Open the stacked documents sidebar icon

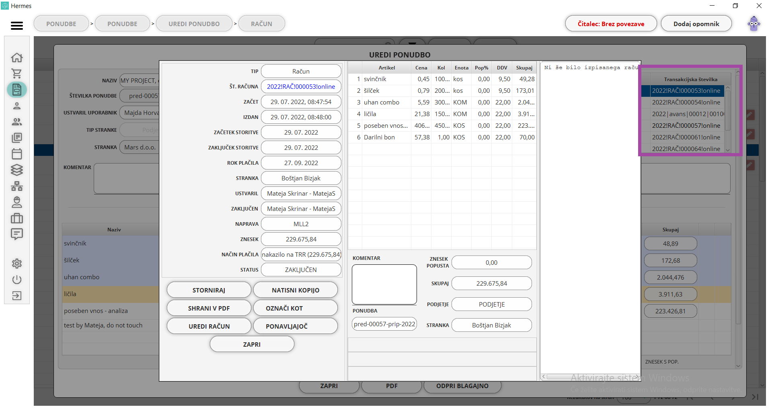[x=17, y=138]
